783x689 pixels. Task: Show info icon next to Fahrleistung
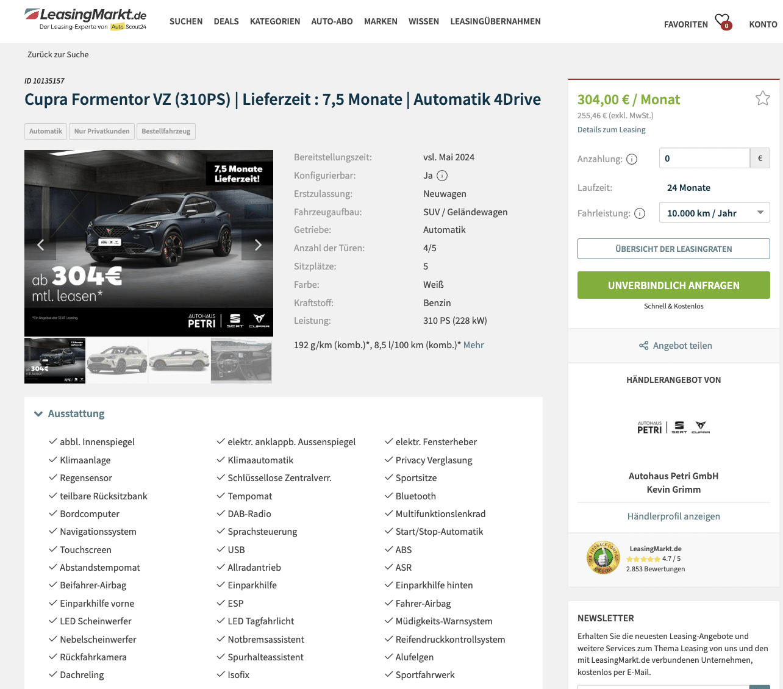click(640, 213)
